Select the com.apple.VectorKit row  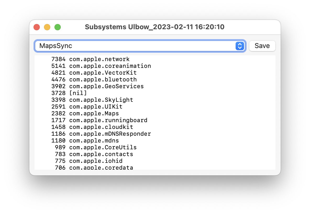(x=103, y=73)
